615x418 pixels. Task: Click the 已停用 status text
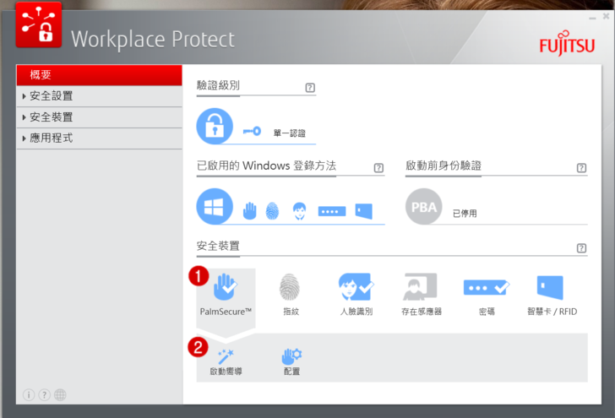coord(465,214)
